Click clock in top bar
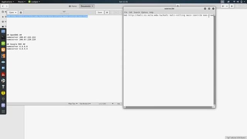 point(123,2)
